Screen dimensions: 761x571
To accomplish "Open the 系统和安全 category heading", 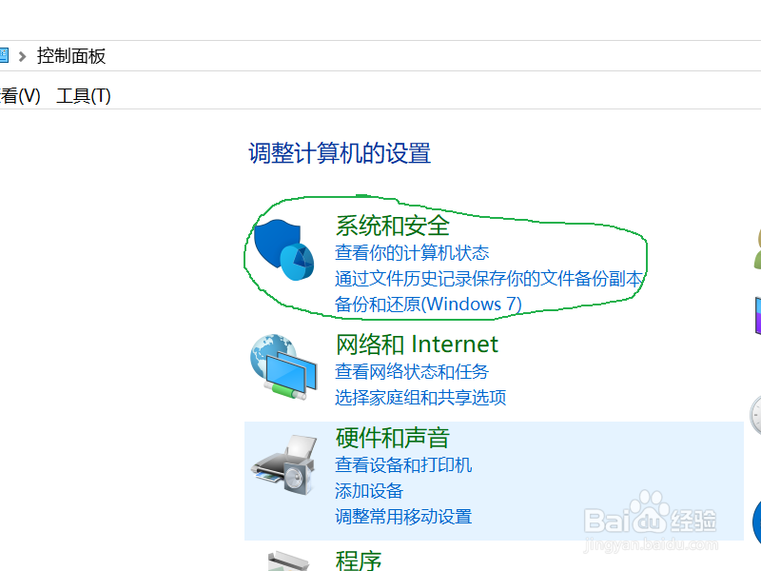I will point(393,226).
